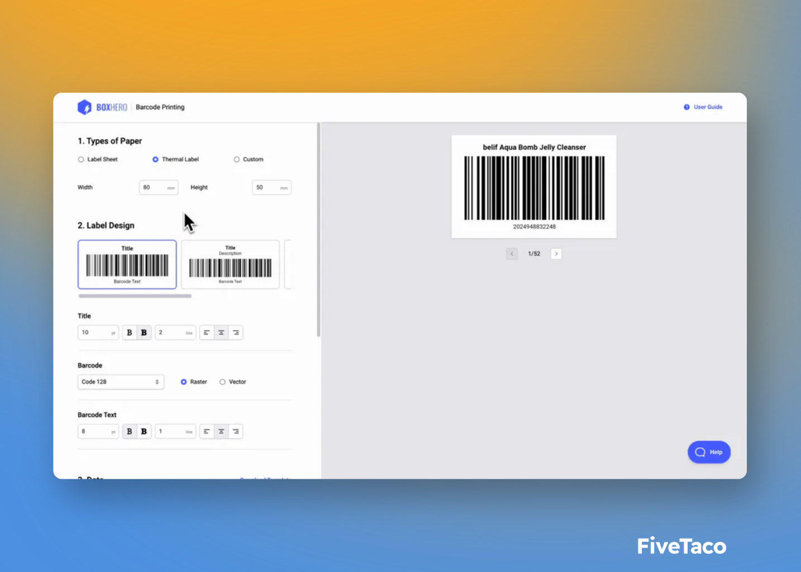Click the '2. Label Design' heading

[106, 225]
